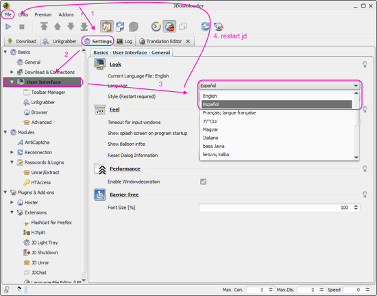The image size is (377, 296).
Task: Expand Download & Connections node
Action: (12, 72)
